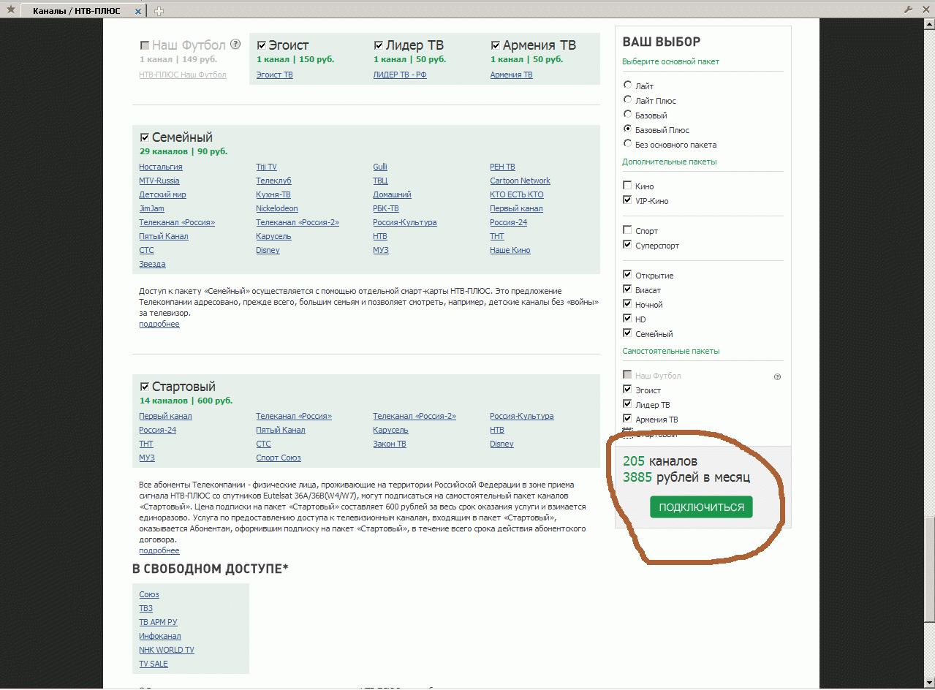Open a new browser tab
Screen dimensions: 935x690
[x=159, y=11]
